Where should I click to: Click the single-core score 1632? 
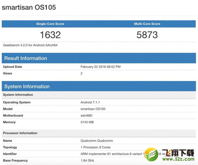click(50, 35)
